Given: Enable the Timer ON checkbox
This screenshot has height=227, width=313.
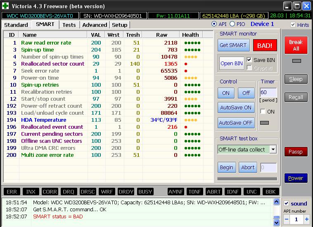Looking at the screenshot, I should [x=263, y=111].
